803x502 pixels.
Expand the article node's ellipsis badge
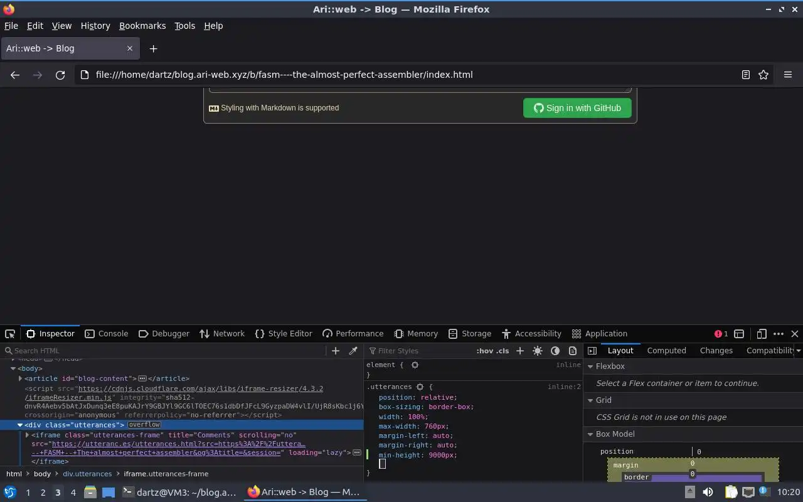click(x=142, y=379)
